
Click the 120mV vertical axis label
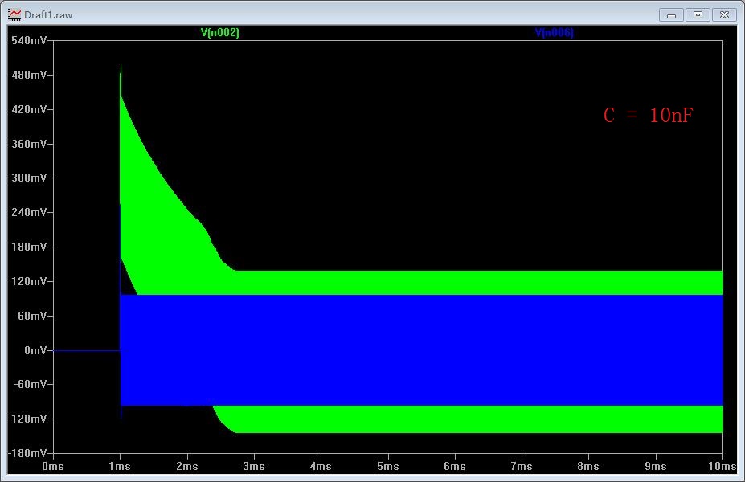pyautogui.click(x=29, y=282)
